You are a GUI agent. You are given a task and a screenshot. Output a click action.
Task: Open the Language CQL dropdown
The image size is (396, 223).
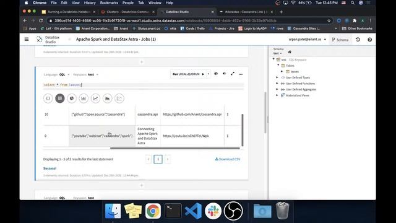(x=64, y=74)
